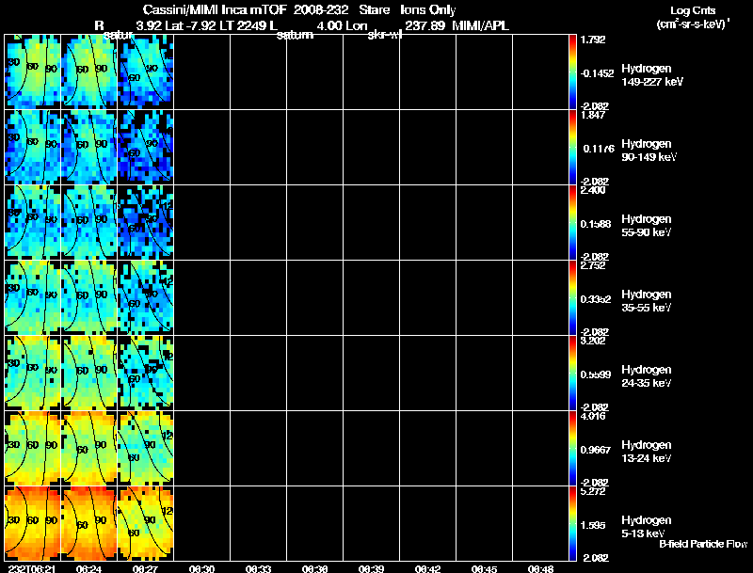Click the third image in the 55-90 keV row
The height and width of the screenshot is (573, 753).
(146, 221)
